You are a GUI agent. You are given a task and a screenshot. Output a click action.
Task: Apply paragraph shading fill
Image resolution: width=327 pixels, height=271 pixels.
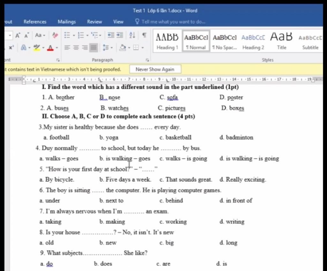pyautogui.click(x=122, y=48)
